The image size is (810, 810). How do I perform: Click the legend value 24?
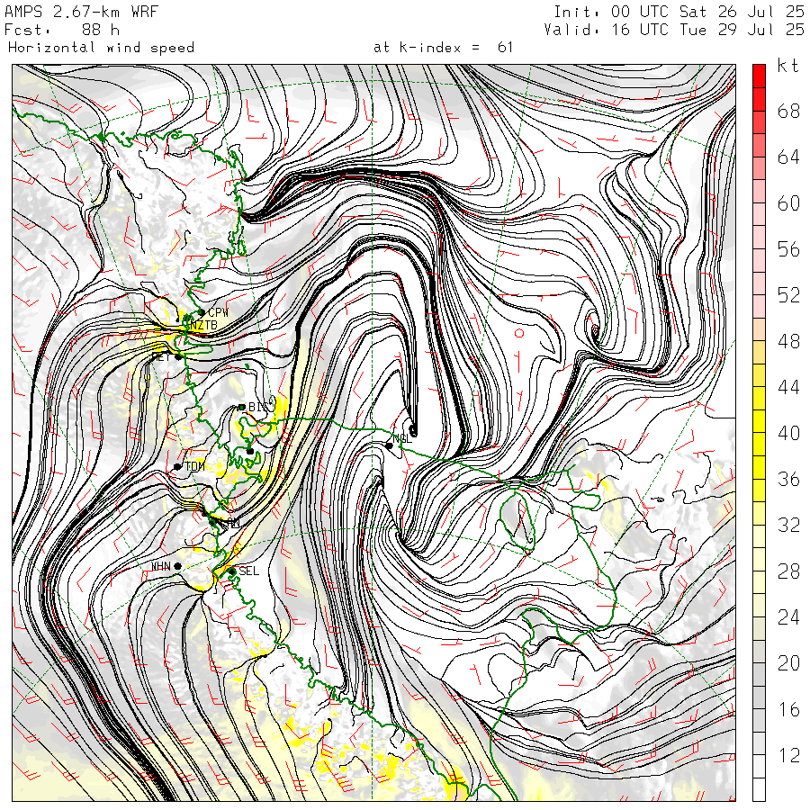click(788, 617)
